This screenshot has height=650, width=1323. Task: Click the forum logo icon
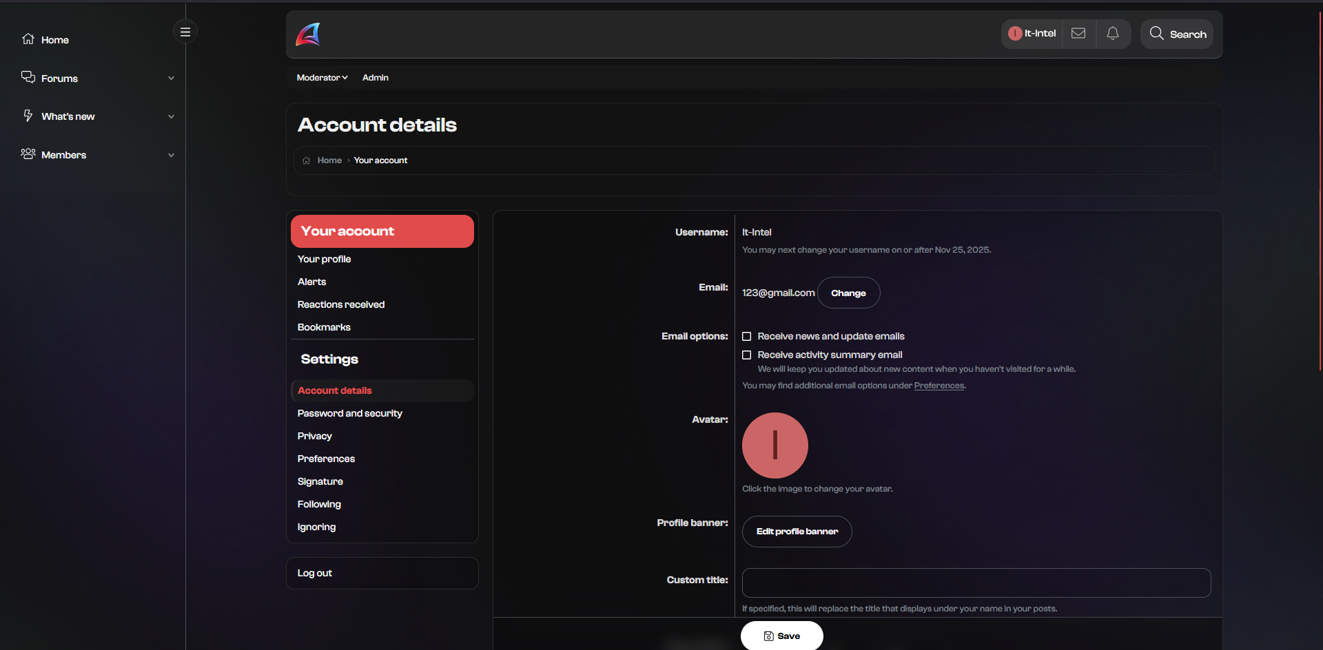[308, 34]
